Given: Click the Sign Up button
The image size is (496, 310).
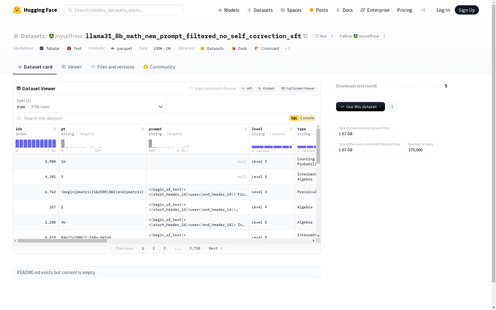Looking at the screenshot, I should (x=467, y=10).
